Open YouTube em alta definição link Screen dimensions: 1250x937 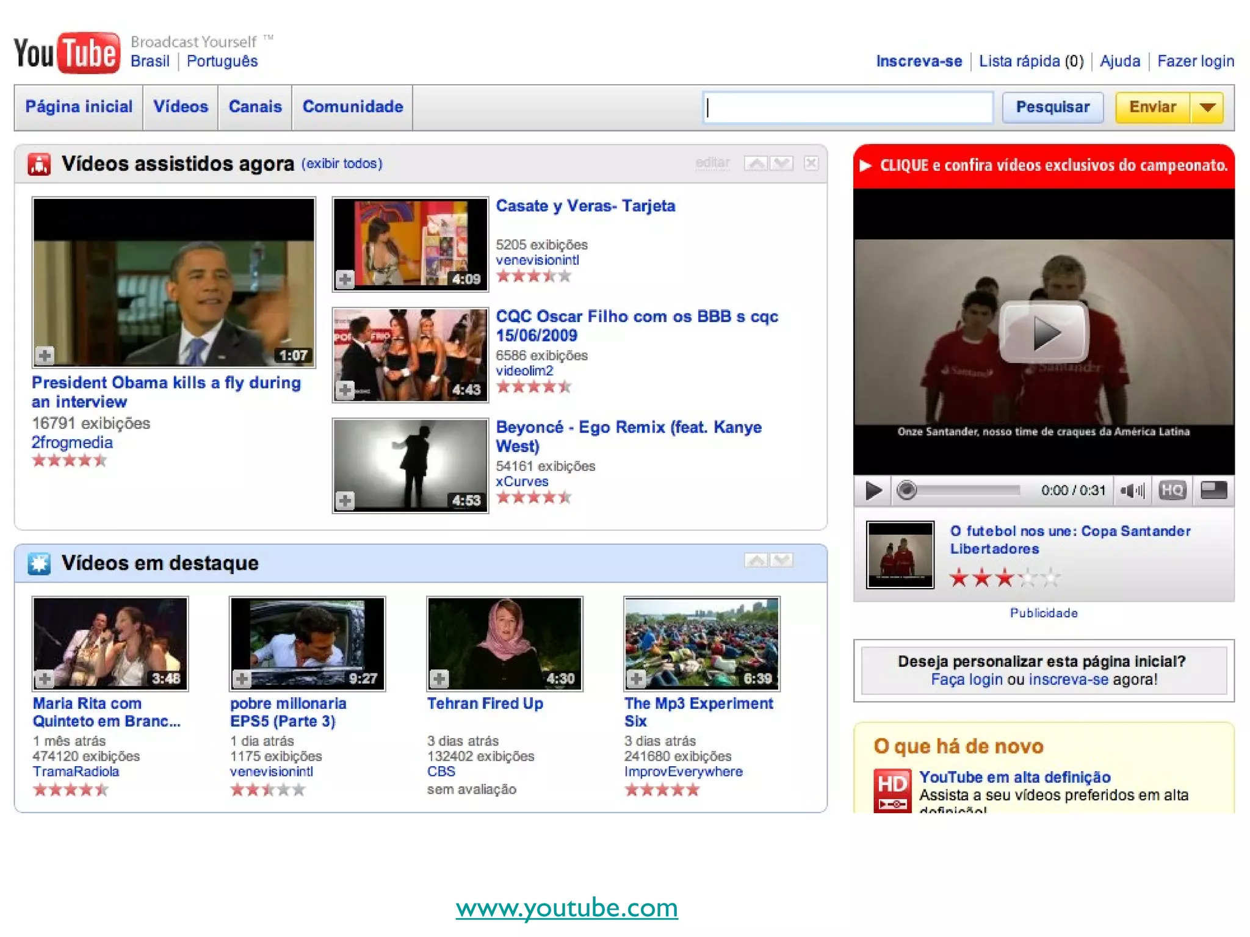[1014, 777]
